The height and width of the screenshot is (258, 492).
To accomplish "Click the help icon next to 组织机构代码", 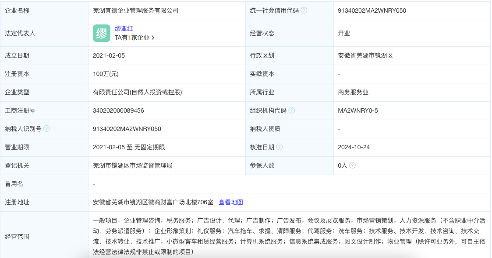I will (292, 110).
